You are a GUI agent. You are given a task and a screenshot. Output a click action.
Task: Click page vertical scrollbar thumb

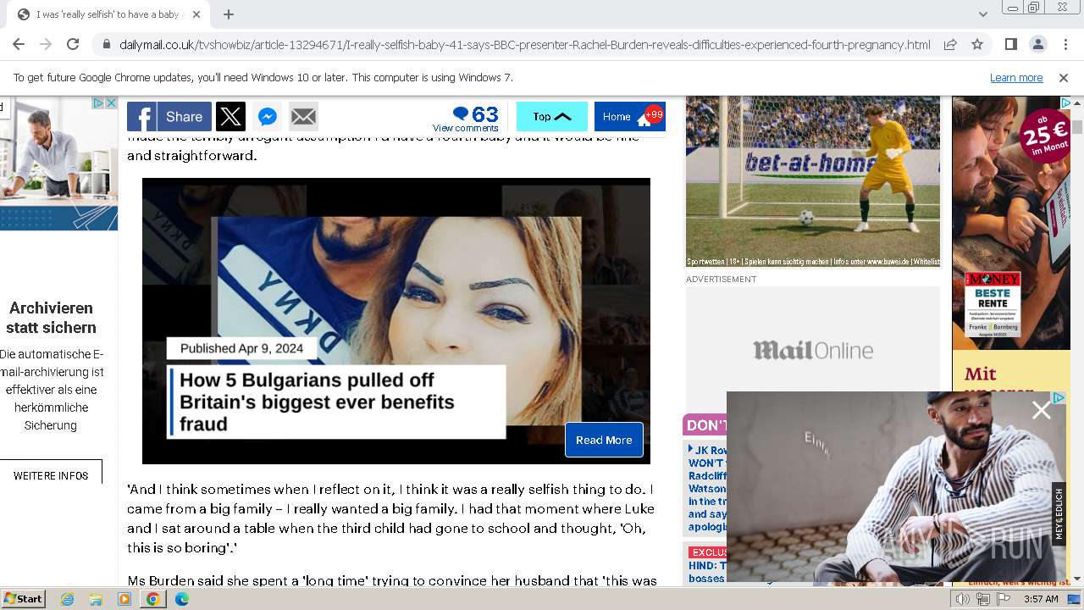tap(1077, 127)
